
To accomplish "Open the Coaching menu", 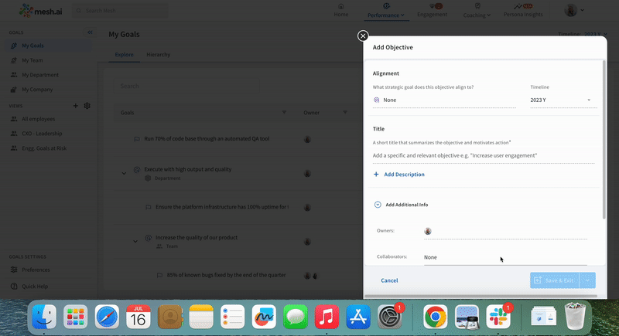I will coord(477,11).
